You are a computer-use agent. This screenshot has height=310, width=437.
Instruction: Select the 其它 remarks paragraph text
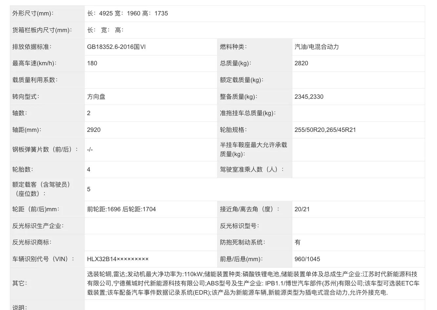pos(253,283)
